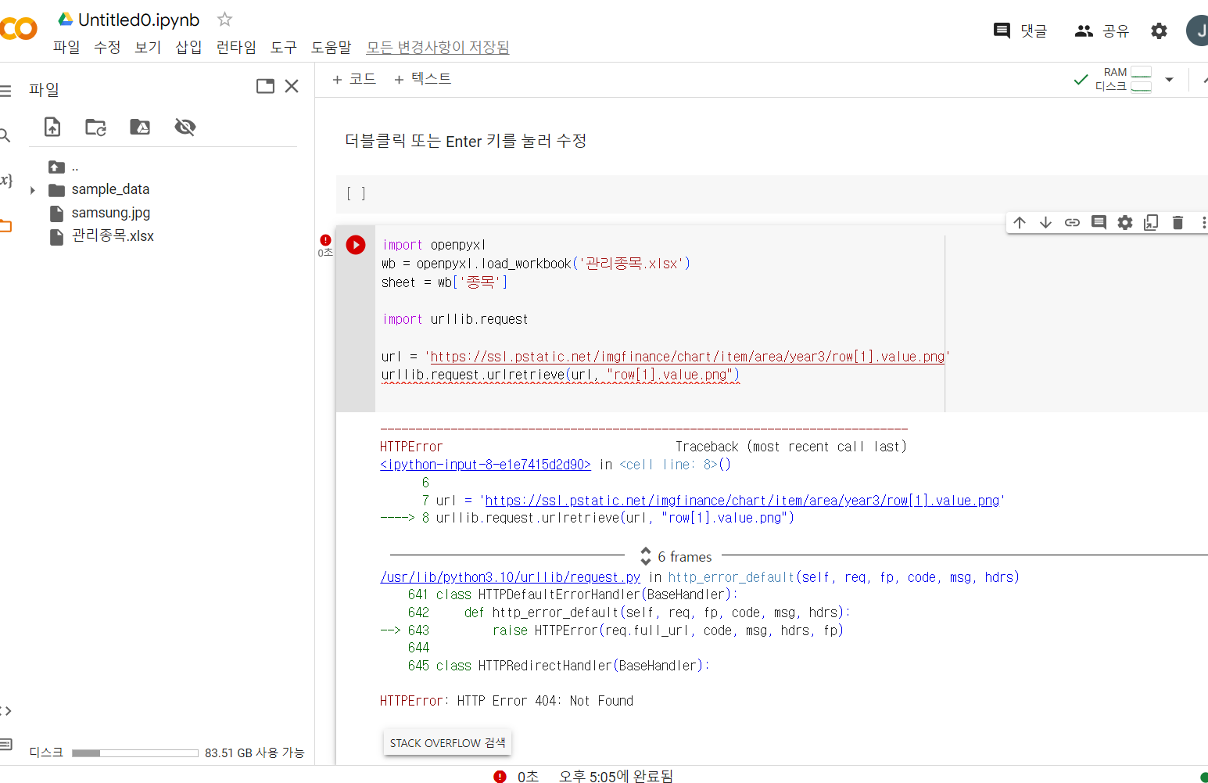This screenshot has width=1208, height=783.
Task: Open pstatic URL link in traceback
Action: pyautogui.click(x=742, y=501)
